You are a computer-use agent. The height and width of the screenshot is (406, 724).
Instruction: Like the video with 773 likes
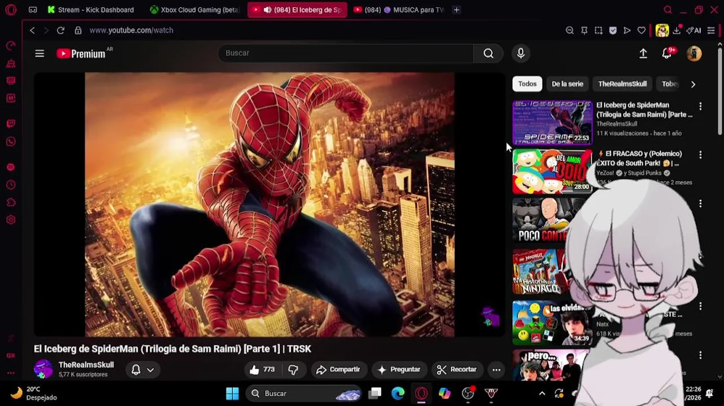(262, 369)
